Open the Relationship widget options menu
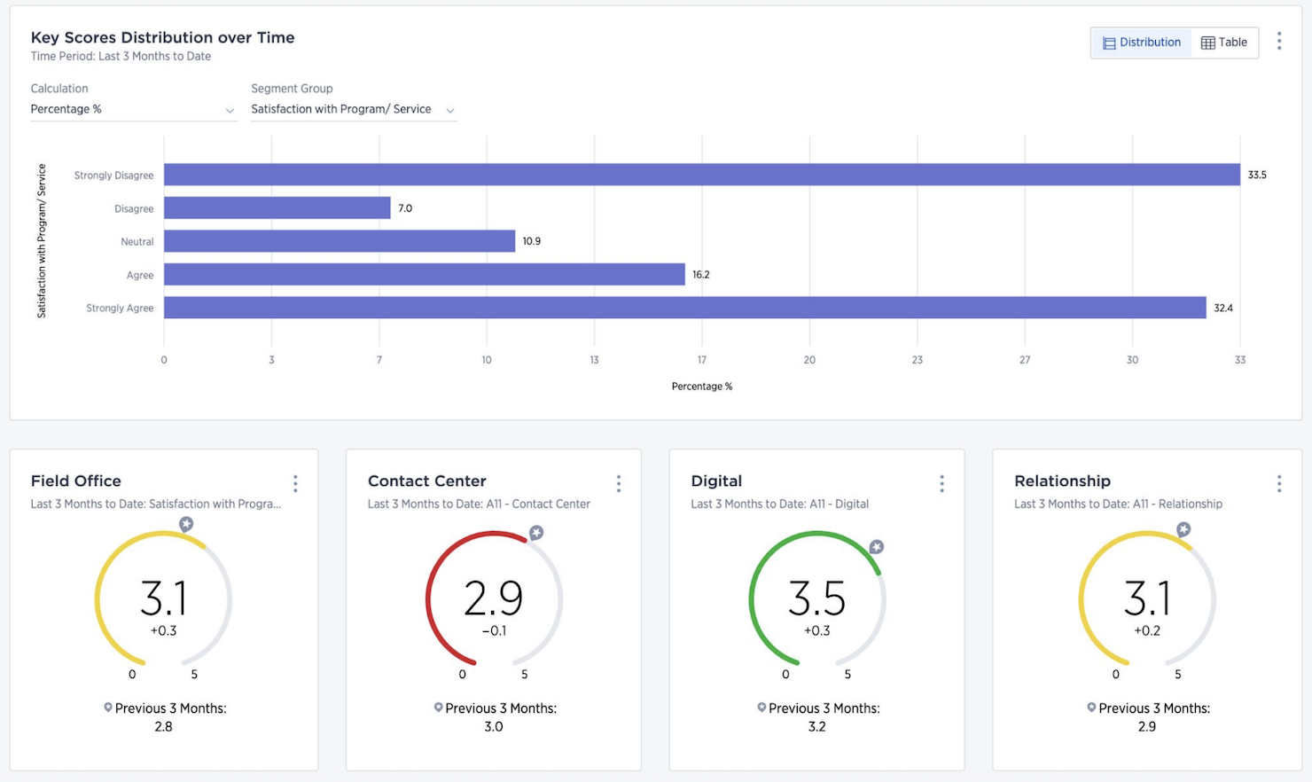This screenshot has height=782, width=1312. pyautogui.click(x=1279, y=483)
